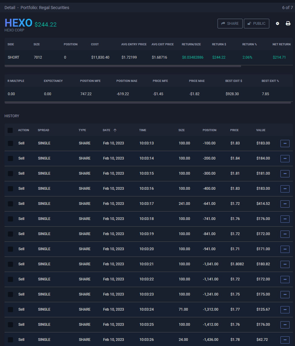295x346 pixels.
Task: Click the AVG ENTRY PRICE value $1.72199
Action: pos(129,57)
